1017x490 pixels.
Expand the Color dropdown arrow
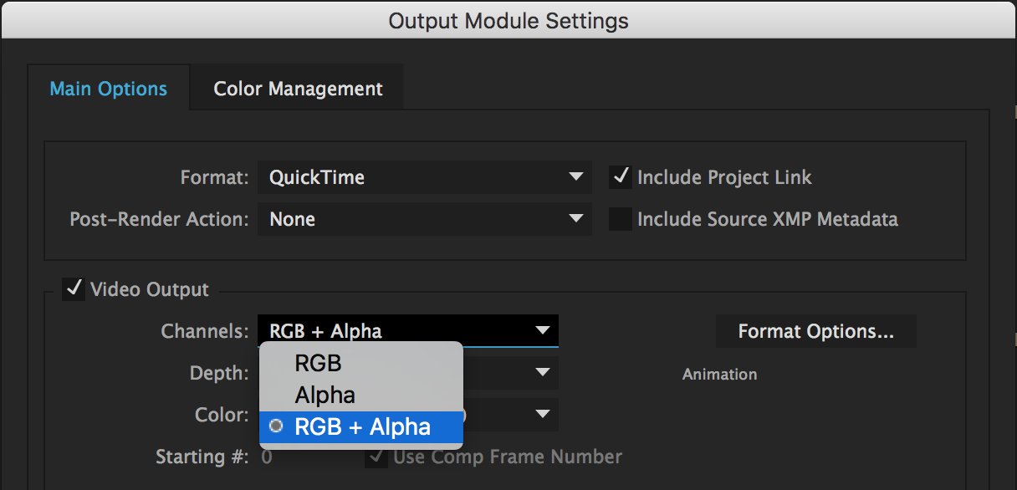tap(543, 414)
